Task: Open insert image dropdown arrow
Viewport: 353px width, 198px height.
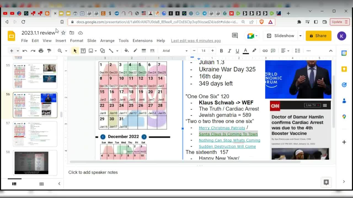Action: point(96,51)
